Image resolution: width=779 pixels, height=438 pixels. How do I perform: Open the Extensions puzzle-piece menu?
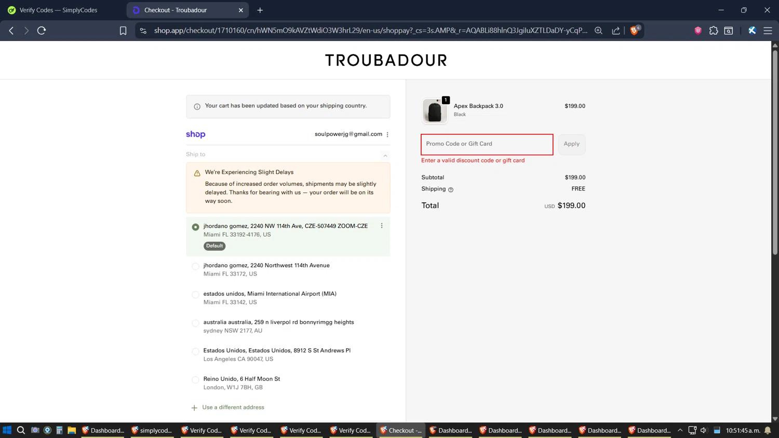point(714,31)
